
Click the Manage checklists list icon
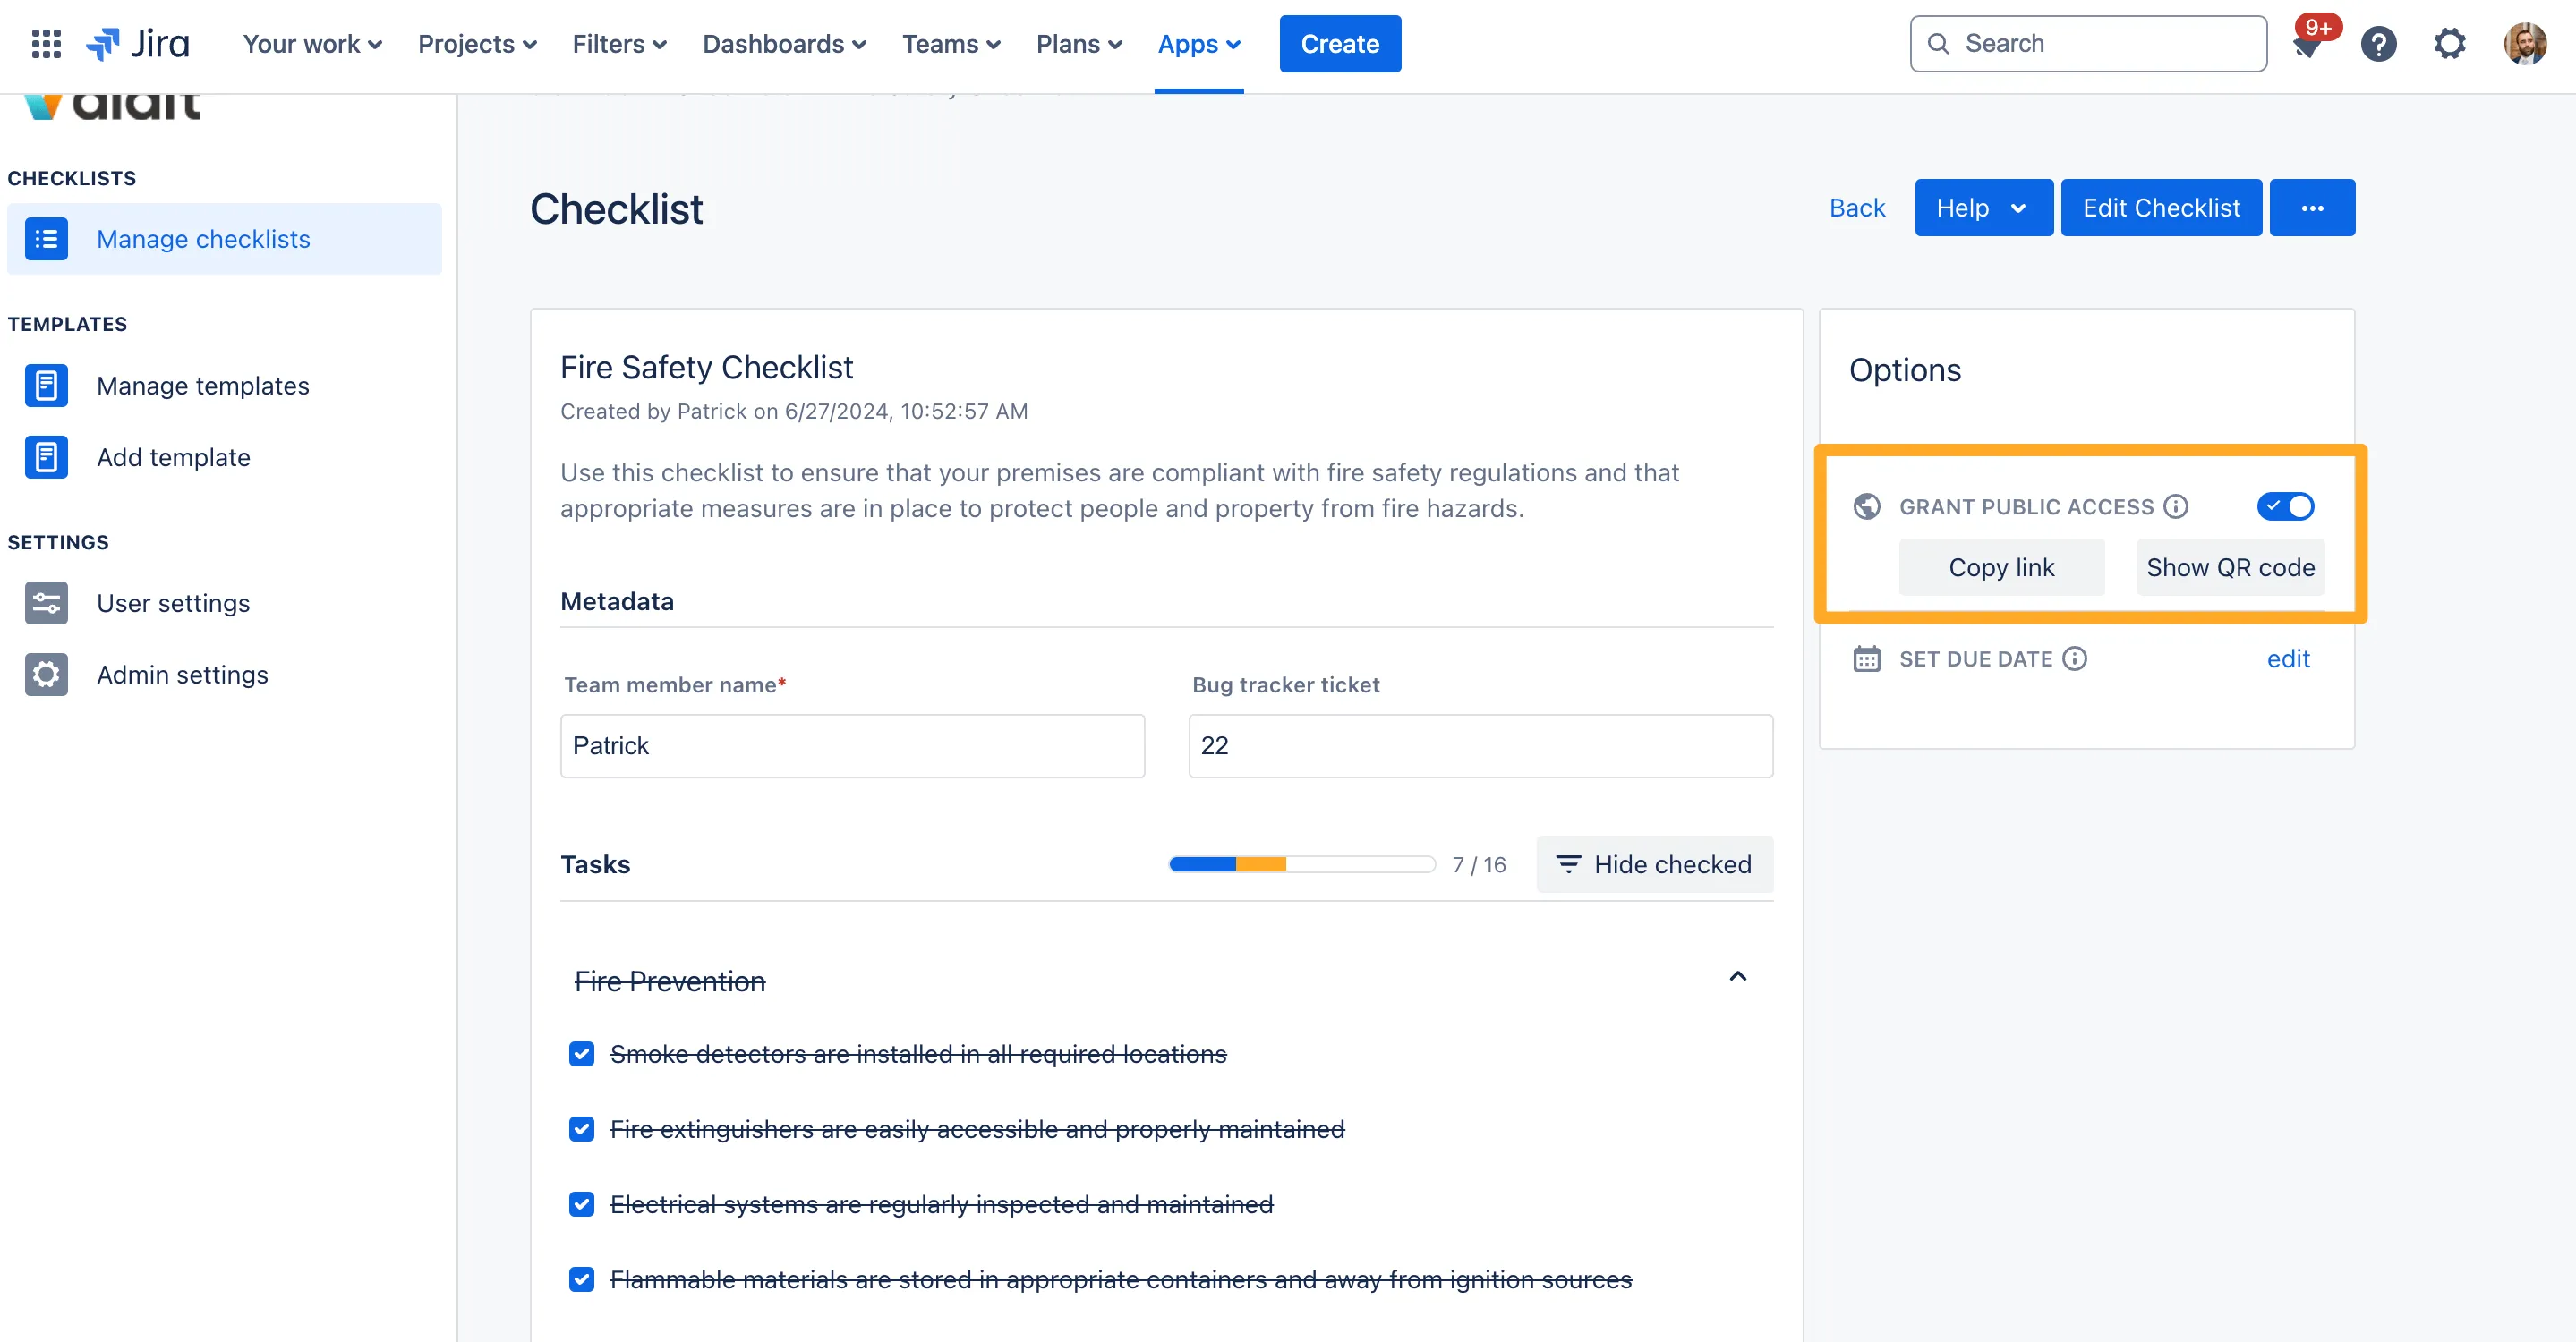coord(46,239)
